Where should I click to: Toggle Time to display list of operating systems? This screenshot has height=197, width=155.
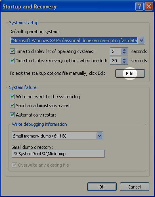[12, 51]
